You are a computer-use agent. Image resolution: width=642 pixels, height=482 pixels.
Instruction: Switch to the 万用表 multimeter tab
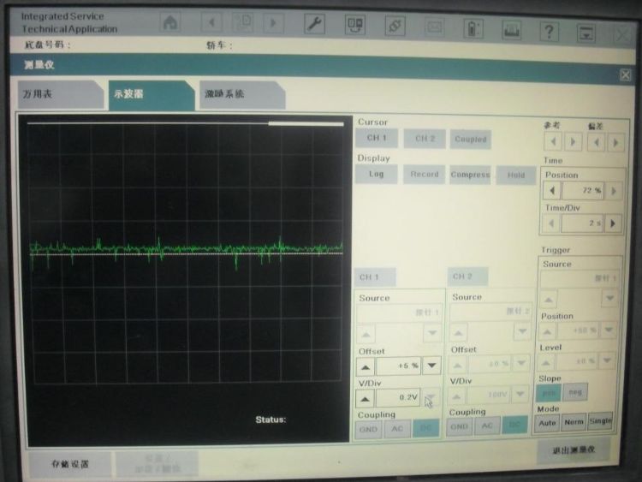pos(60,94)
